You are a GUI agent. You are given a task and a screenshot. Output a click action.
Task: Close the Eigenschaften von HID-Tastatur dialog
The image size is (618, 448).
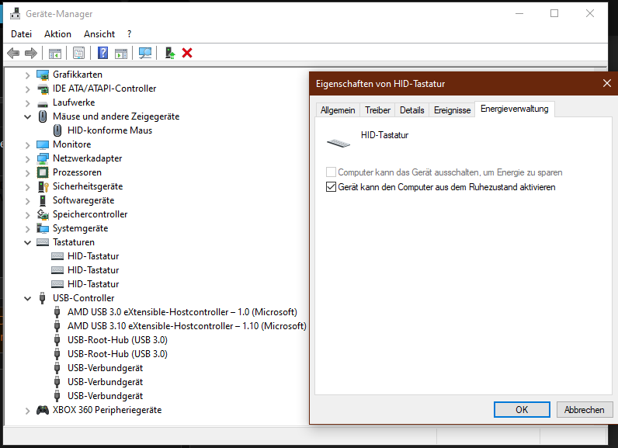tap(607, 83)
